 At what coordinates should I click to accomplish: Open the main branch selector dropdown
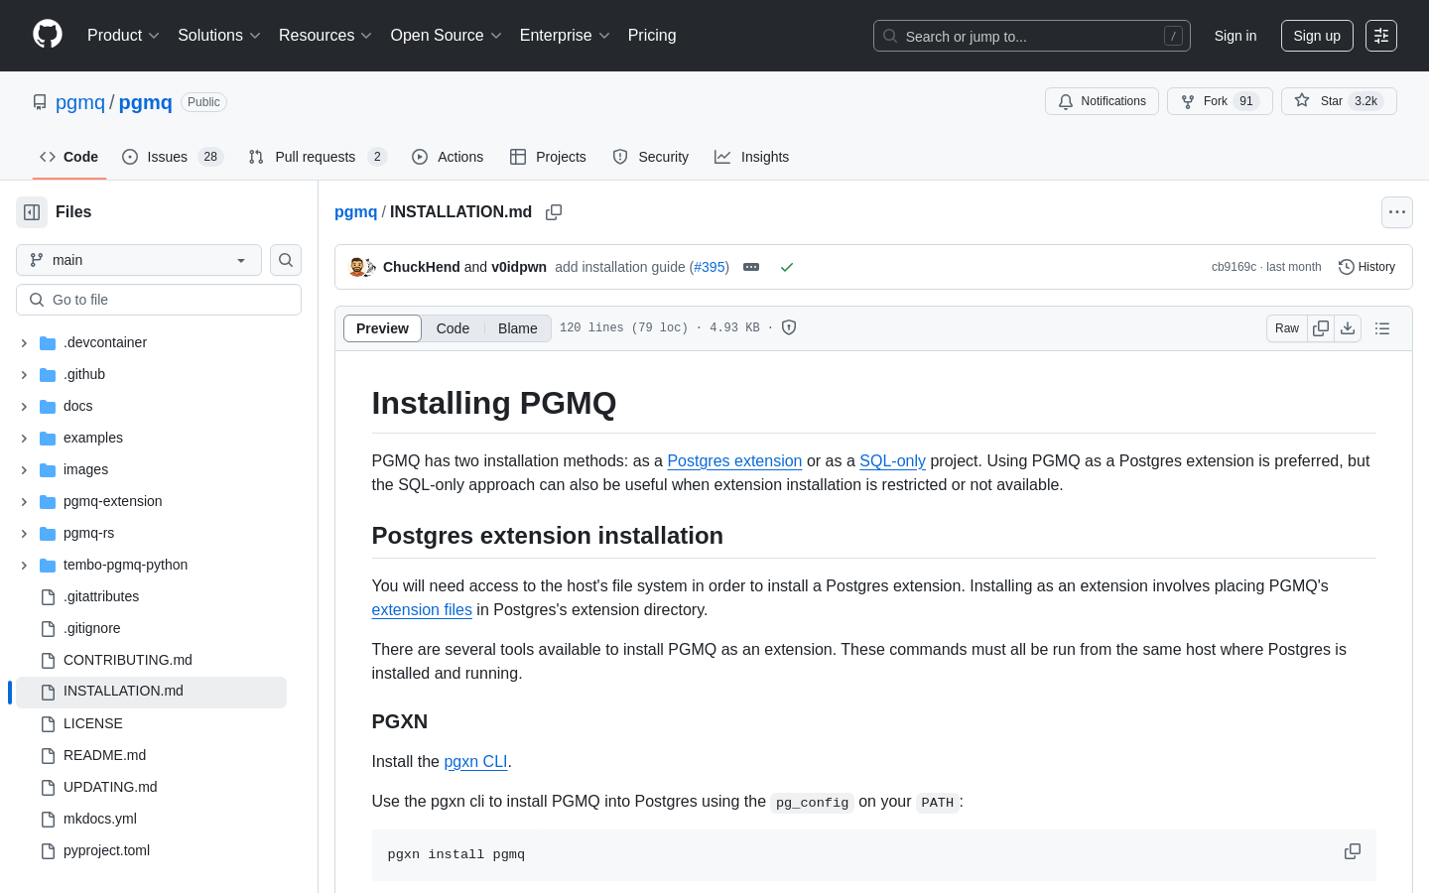139,260
